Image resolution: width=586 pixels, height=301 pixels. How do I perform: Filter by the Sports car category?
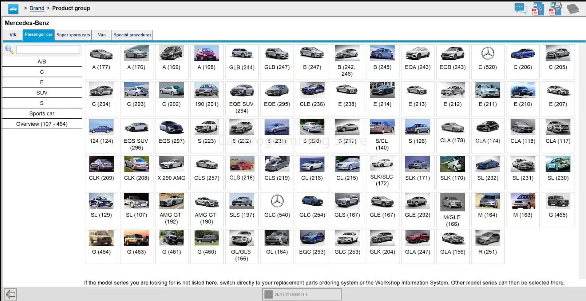pyautogui.click(x=42, y=114)
